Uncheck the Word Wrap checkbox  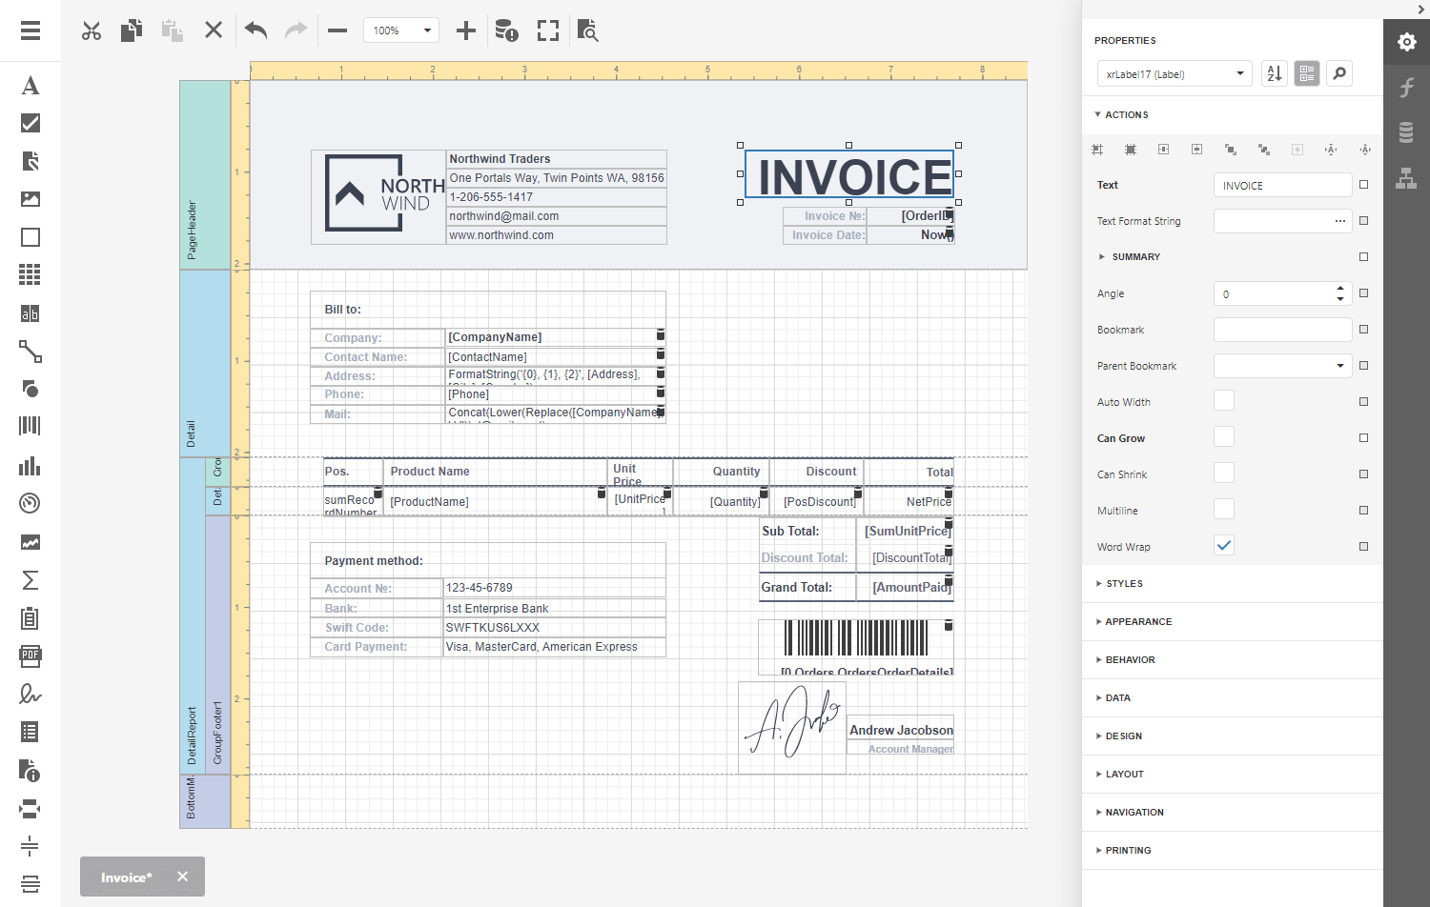pos(1224,546)
